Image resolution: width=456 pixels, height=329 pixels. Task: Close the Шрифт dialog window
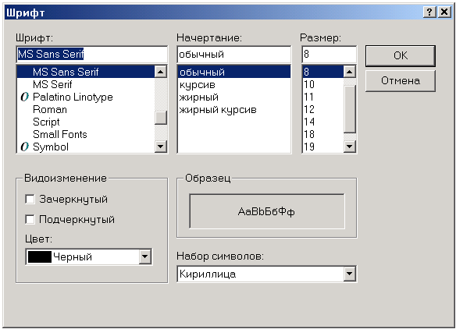[444, 12]
